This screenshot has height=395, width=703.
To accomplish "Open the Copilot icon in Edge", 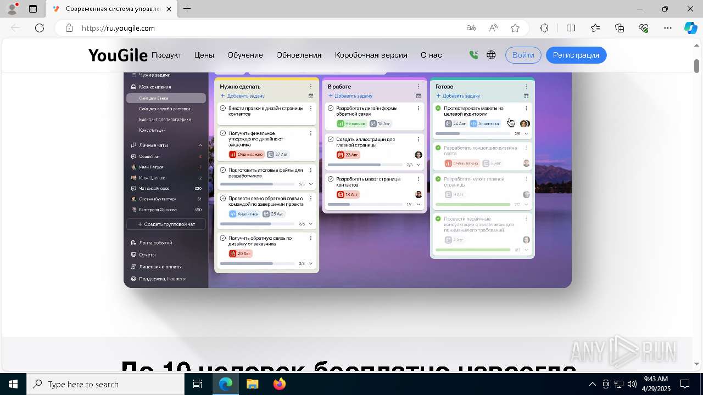I will pyautogui.click(x=690, y=28).
